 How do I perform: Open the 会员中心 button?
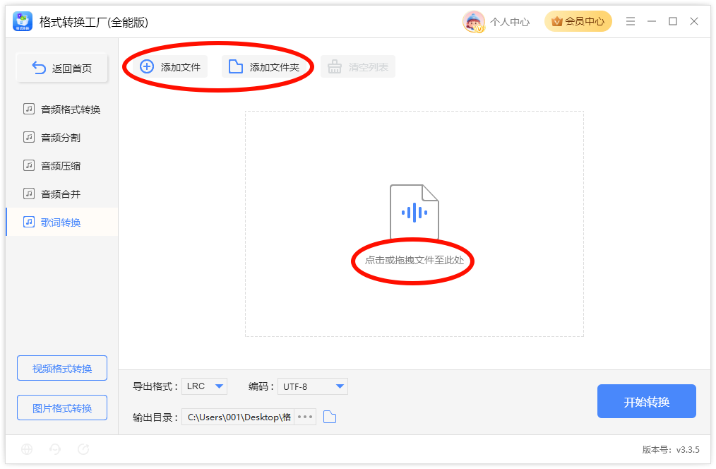(x=578, y=21)
